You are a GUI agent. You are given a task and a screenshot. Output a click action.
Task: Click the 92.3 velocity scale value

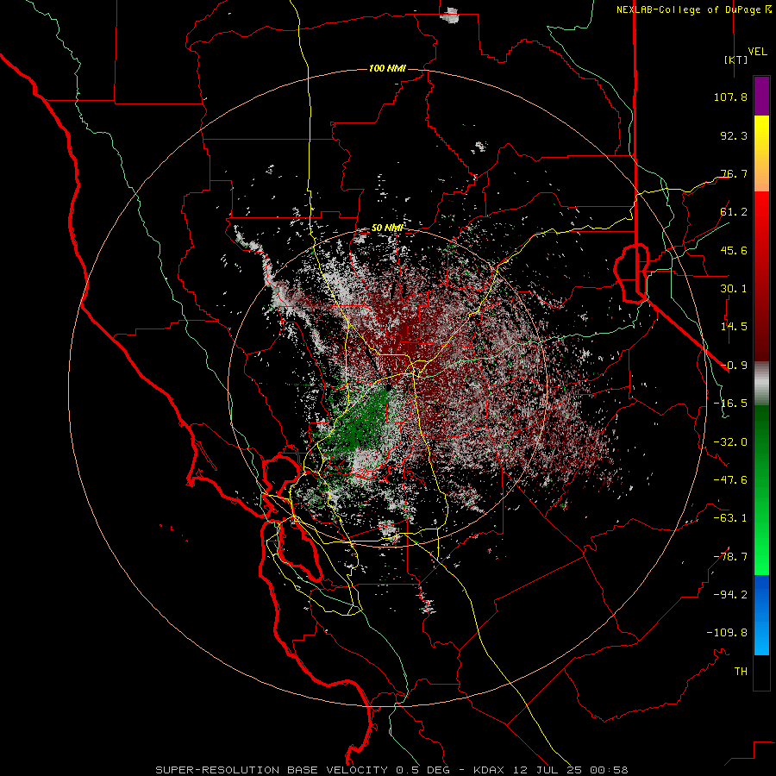click(x=734, y=135)
